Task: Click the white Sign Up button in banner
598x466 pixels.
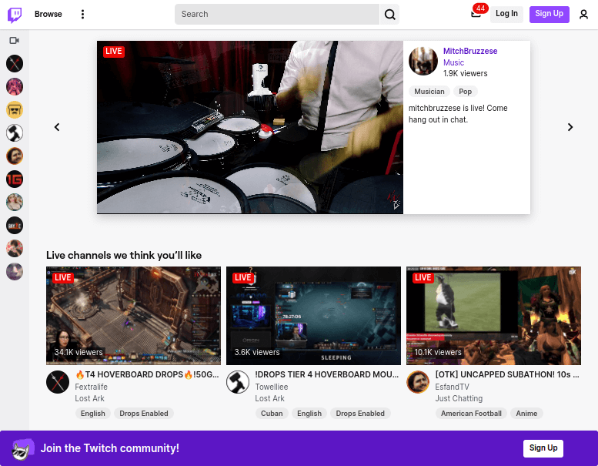Action: [543, 448]
